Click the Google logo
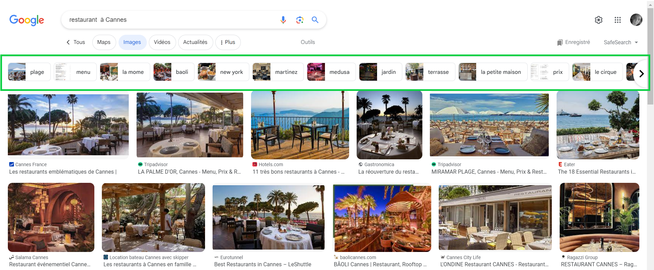 [x=27, y=20]
